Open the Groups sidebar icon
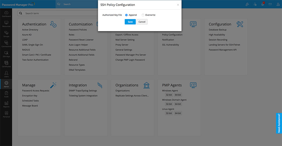The height and width of the screenshot is (146, 282). (x=6, y=34)
